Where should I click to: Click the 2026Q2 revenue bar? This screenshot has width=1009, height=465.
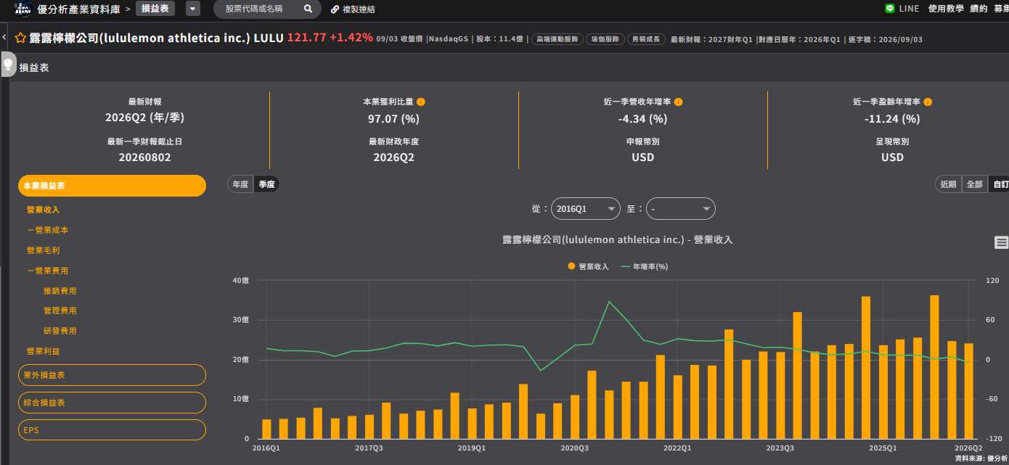point(969,390)
